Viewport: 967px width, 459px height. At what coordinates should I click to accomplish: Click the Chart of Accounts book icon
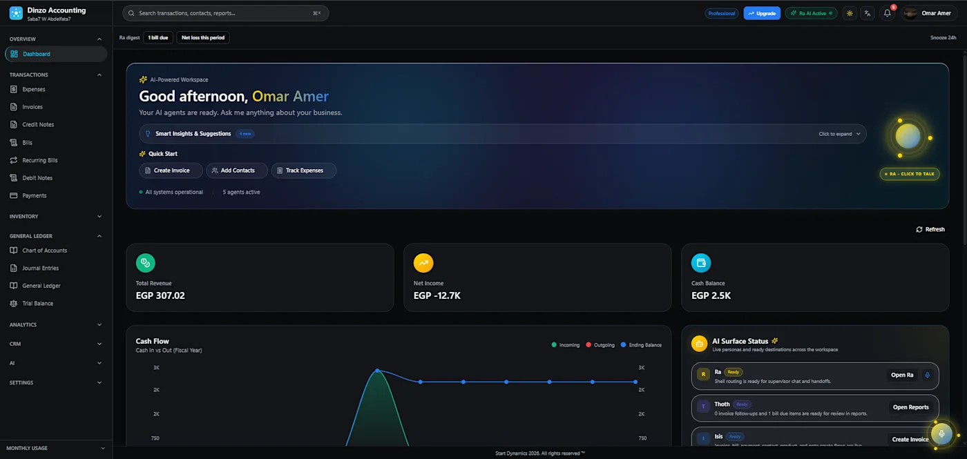click(14, 251)
